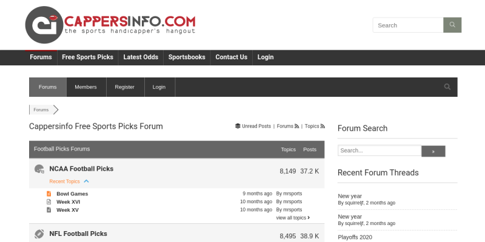Open Free Sports Picks menu item
This screenshot has height=242, width=485.
87,57
